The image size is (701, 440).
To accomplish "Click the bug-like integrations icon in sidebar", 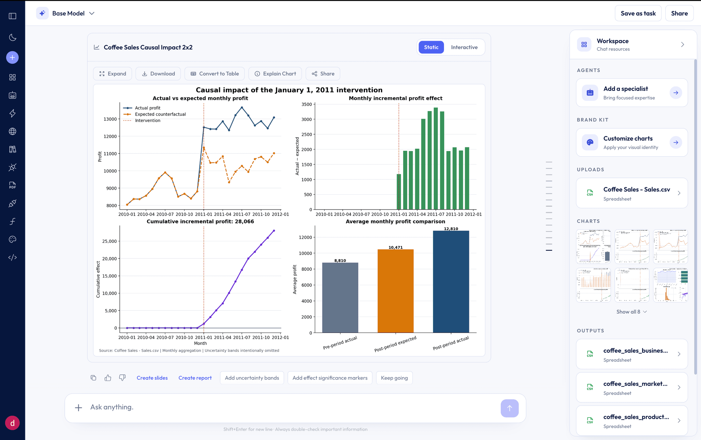I will 13,167.
